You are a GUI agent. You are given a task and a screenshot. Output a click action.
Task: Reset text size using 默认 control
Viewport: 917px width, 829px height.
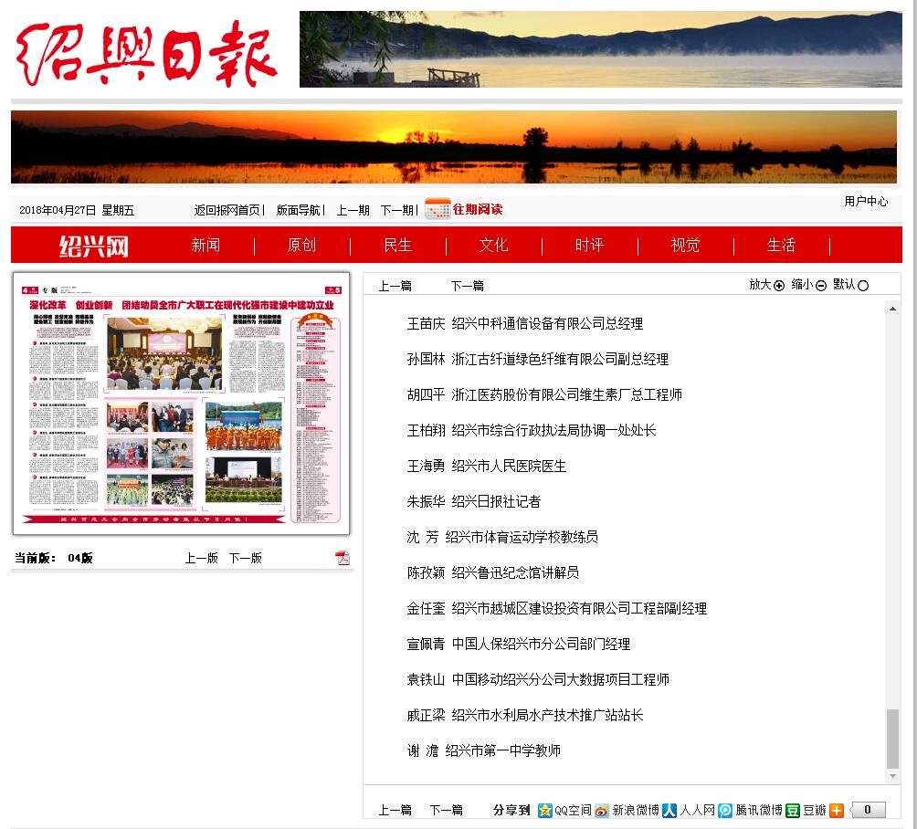pos(851,284)
